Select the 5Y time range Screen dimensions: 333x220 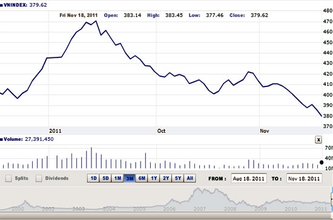(178, 178)
